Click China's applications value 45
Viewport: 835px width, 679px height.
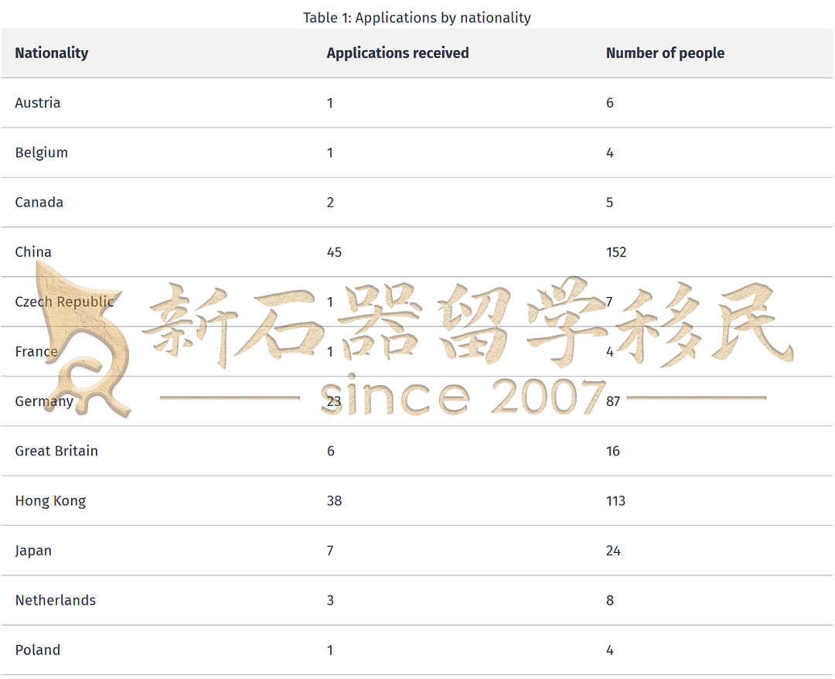coord(335,252)
